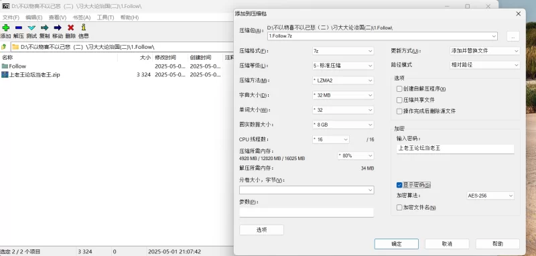Open the 书签(A) menu
The height and width of the screenshot is (256, 536).
pyautogui.click(x=81, y=17)
